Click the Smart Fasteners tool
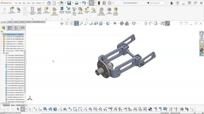The image size is (204, 114). coord(39,11)
